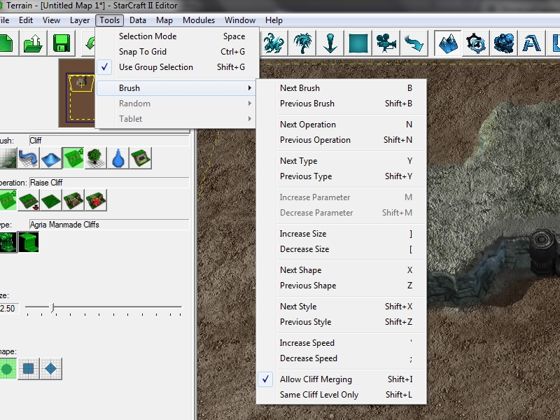Pick the diamond brush shape
The image size is (560, 420).
tap(50, 369)
